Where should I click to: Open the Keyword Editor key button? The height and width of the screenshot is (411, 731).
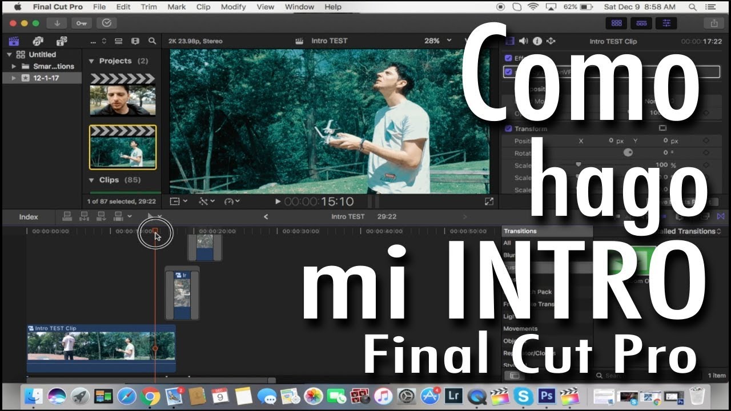[x=82, y=23]
